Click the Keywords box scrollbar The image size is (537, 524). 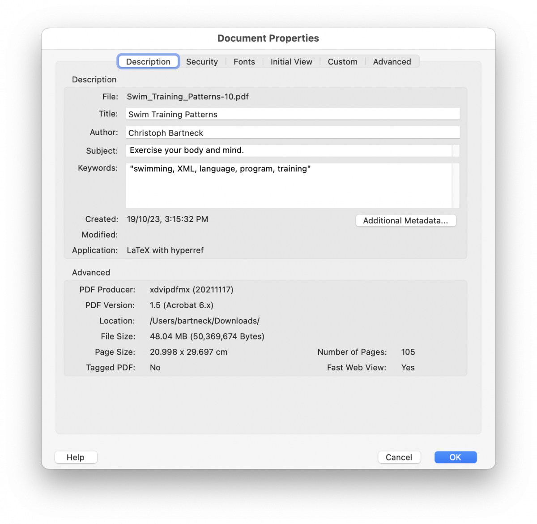pos(456,186)
